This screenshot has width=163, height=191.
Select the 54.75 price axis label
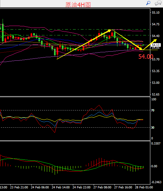click(x=156, y=24)
